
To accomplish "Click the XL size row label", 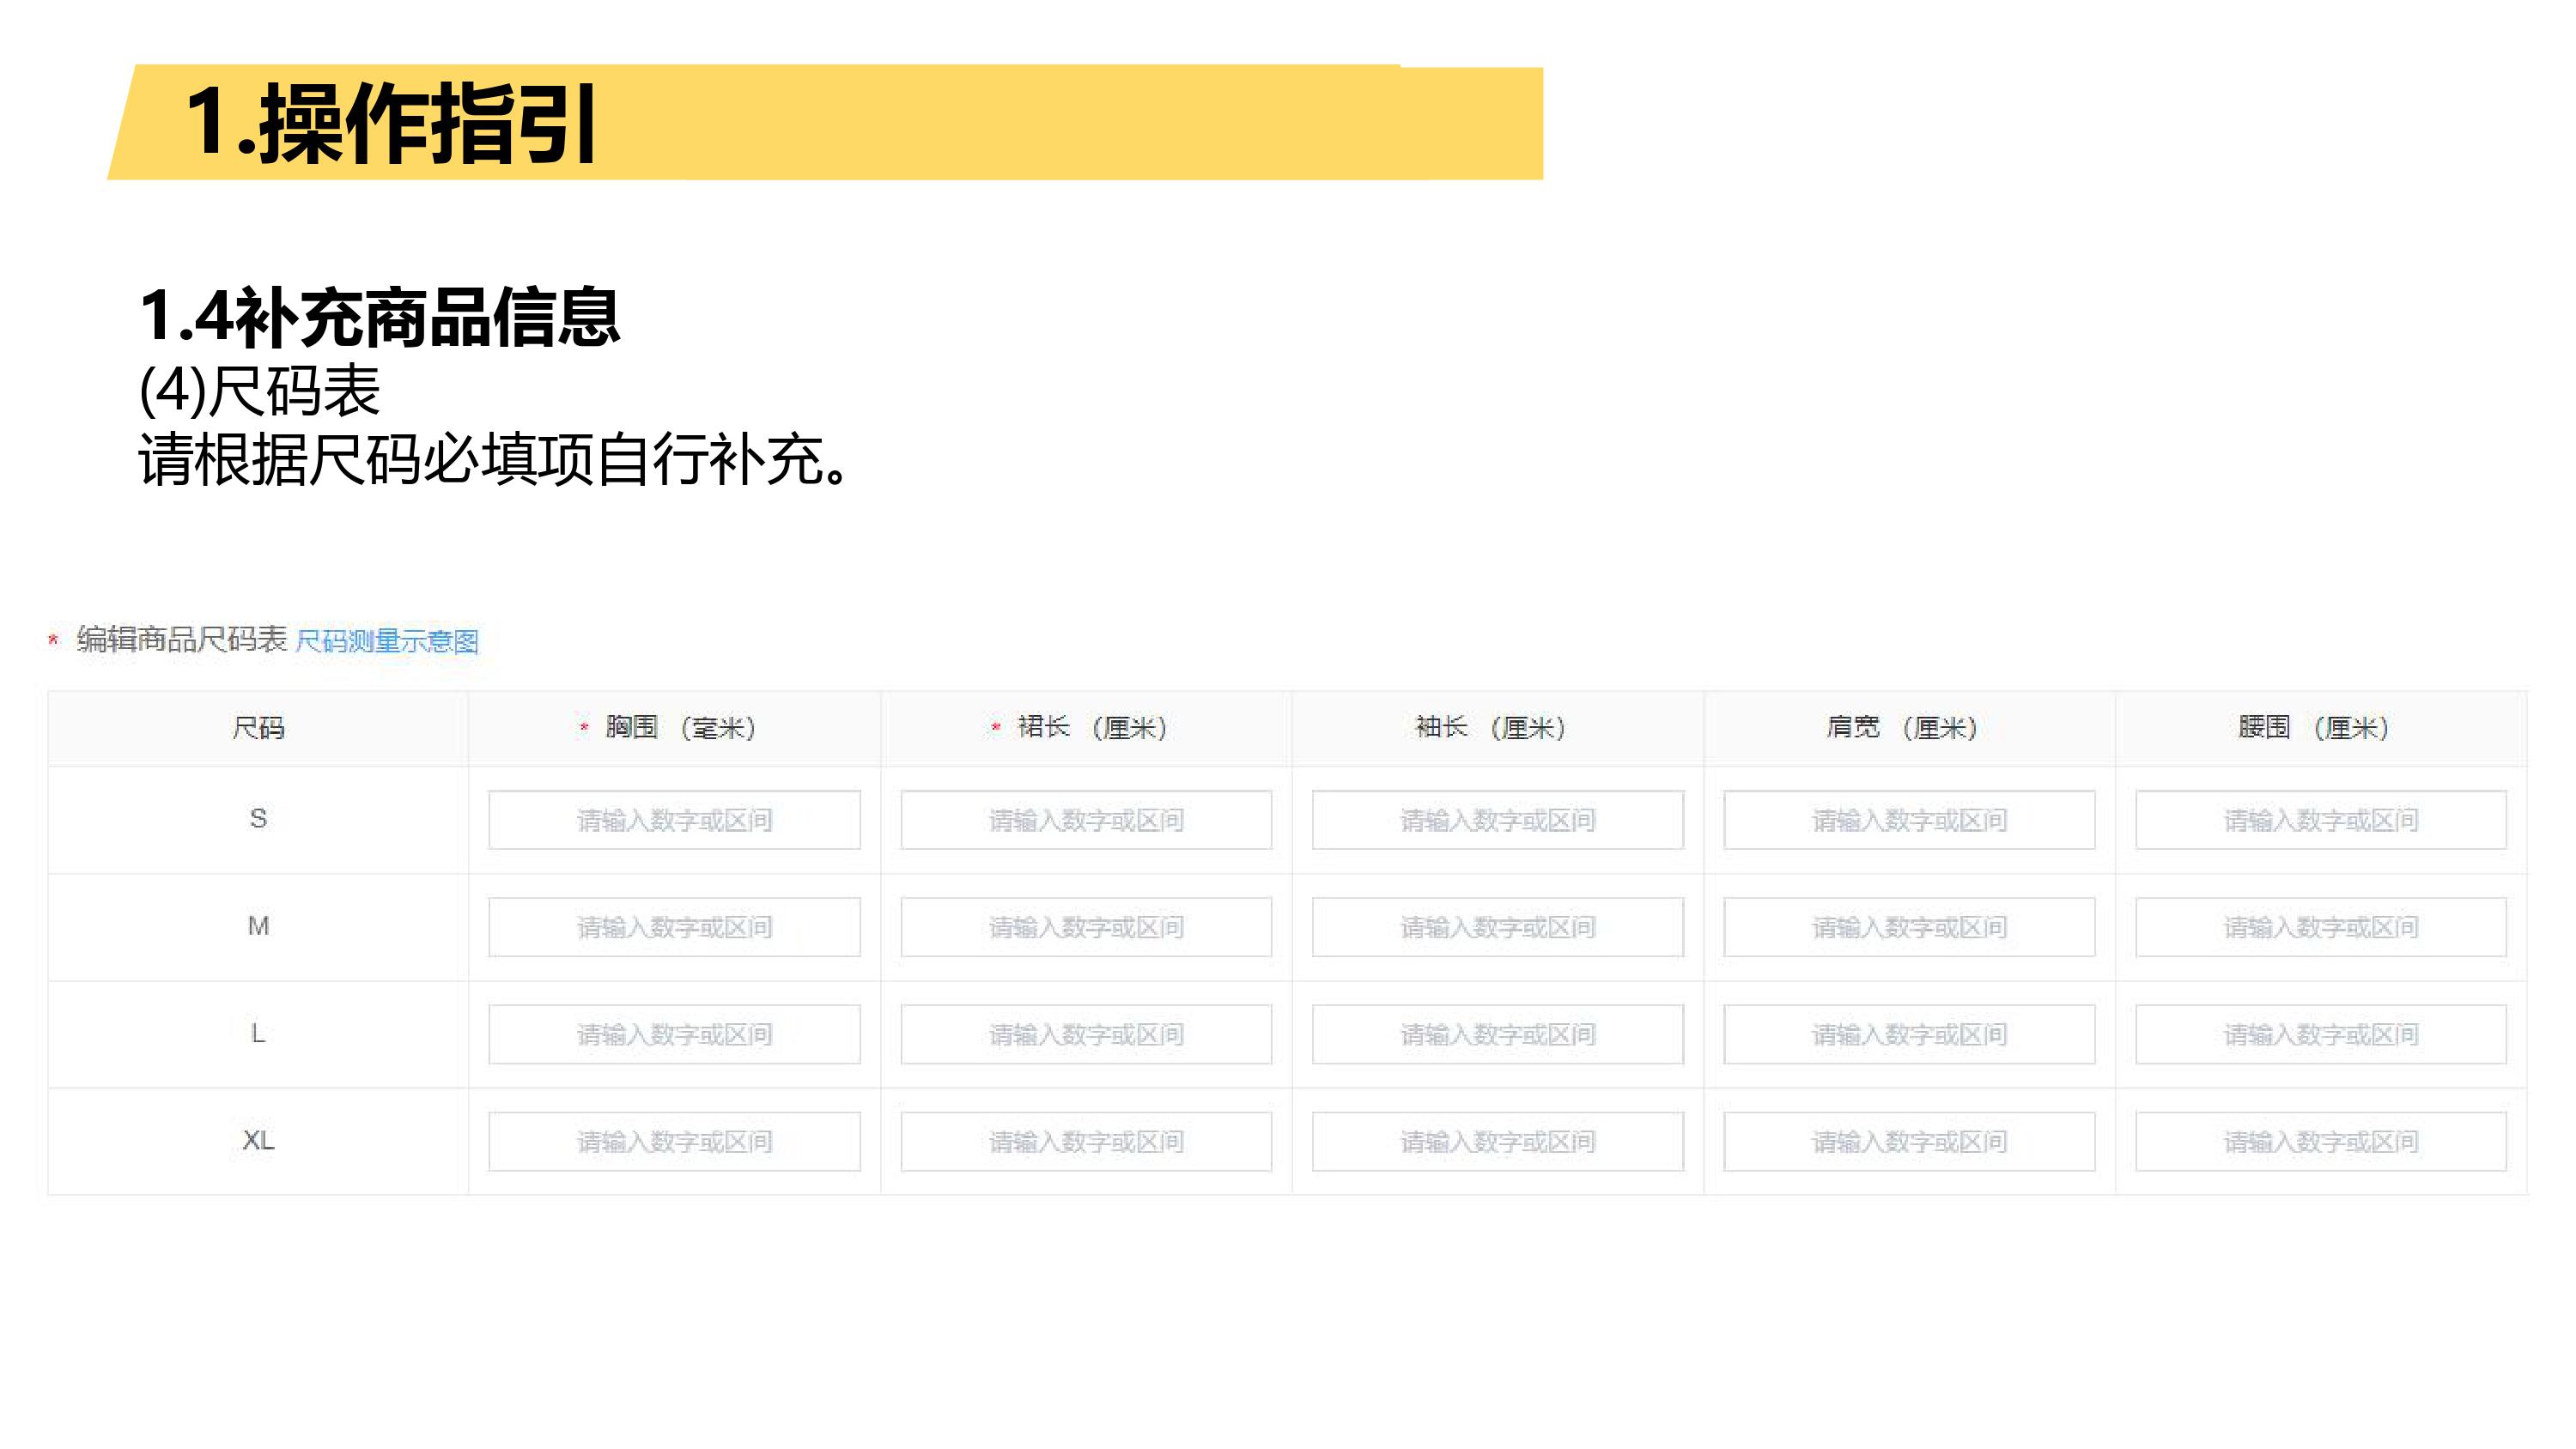I will click(258, 1140).
